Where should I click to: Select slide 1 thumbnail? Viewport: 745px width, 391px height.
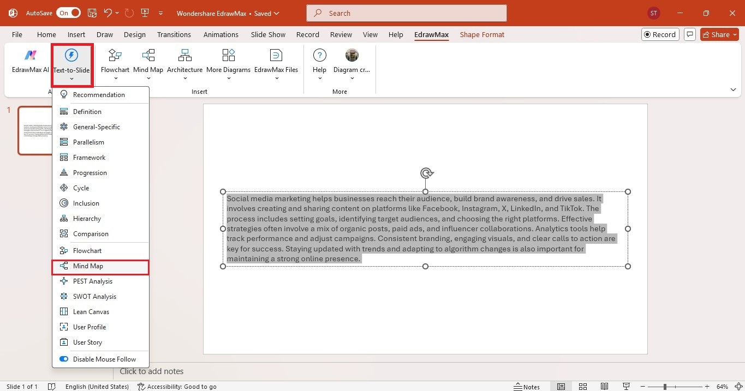click(x=36, y=130)
